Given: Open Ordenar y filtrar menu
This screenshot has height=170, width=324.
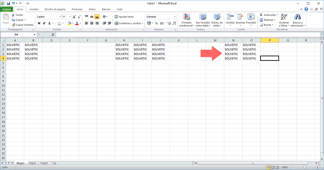Looking at the screenshot, I should coord(284,20).
